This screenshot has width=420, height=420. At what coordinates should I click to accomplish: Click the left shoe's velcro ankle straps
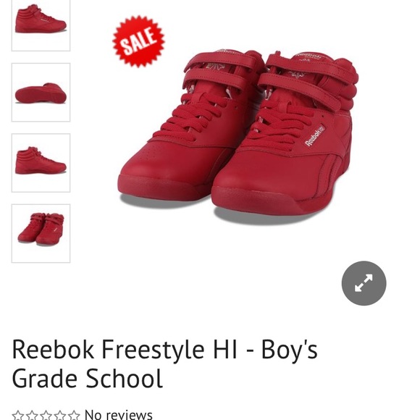[x=219, y=71]
